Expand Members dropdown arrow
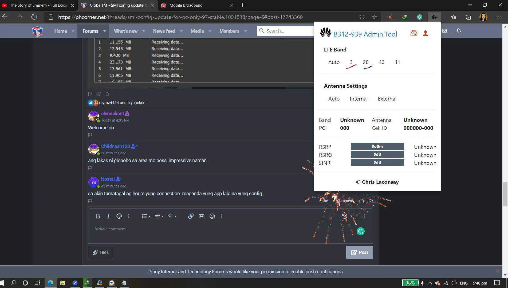 click(x=246, y=31)
